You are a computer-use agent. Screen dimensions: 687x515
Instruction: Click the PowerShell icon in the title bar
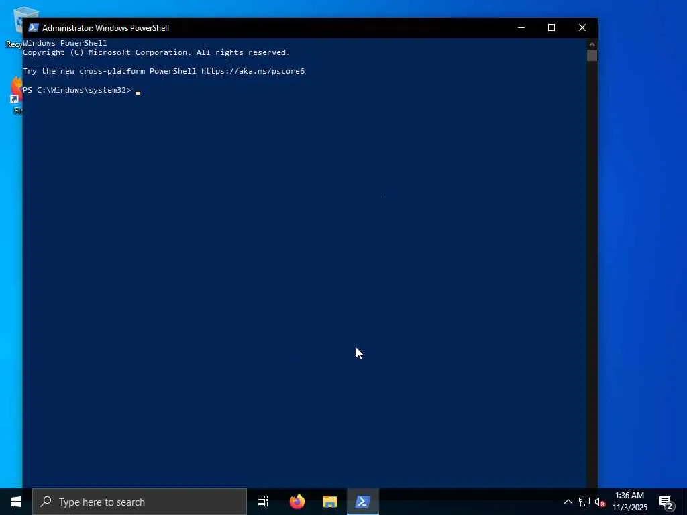pos(34,27)
